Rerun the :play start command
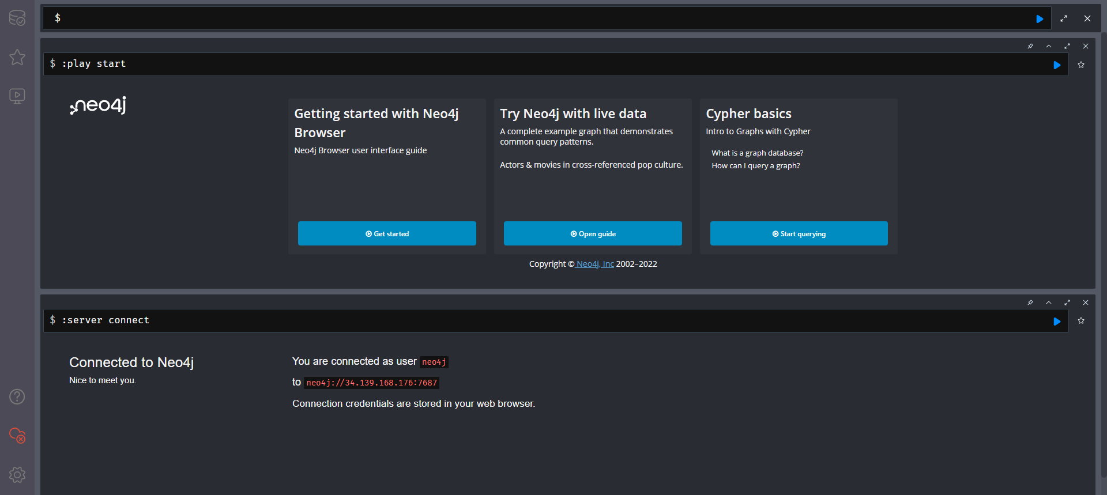The width and height of the screenshot is (1107, 495). [x=1057, y=65]
